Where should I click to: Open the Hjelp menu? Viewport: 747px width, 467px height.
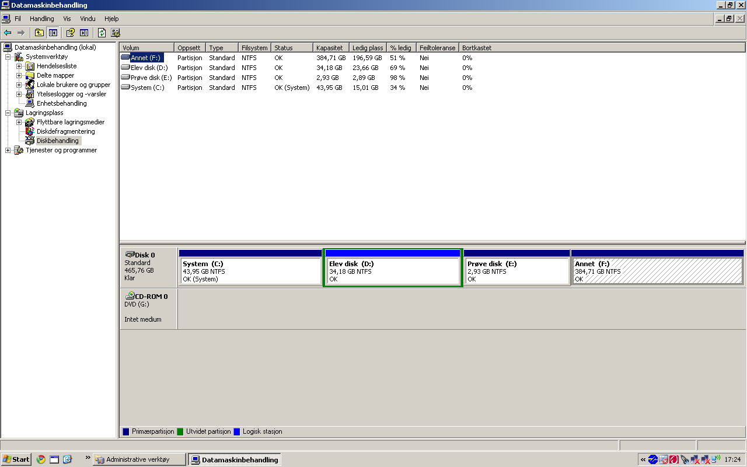(x=111, y=19)
